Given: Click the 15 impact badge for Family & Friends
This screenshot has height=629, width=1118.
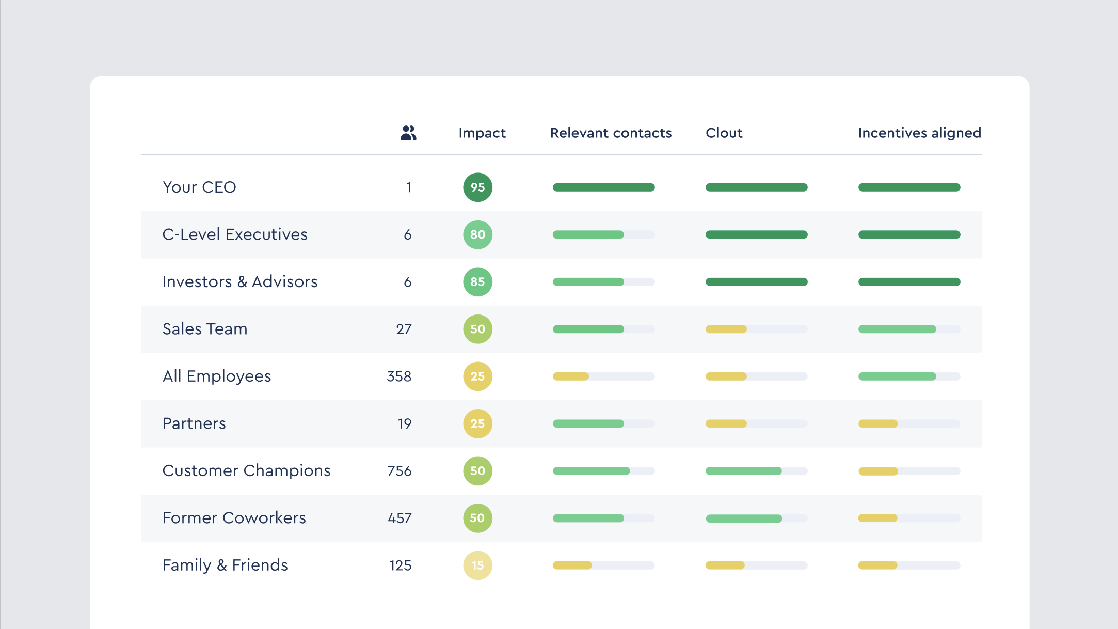Looking at the screenshot, I should tap(477, 565).
